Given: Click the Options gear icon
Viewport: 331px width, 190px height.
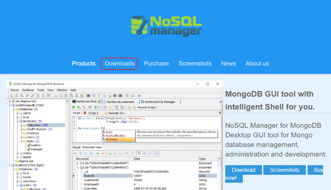Looking at the screenshot, I should point(132,96).
